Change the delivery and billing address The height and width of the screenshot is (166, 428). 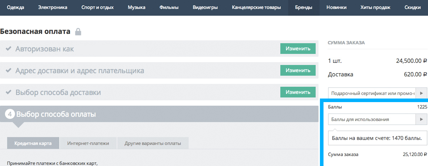[298, 70]
